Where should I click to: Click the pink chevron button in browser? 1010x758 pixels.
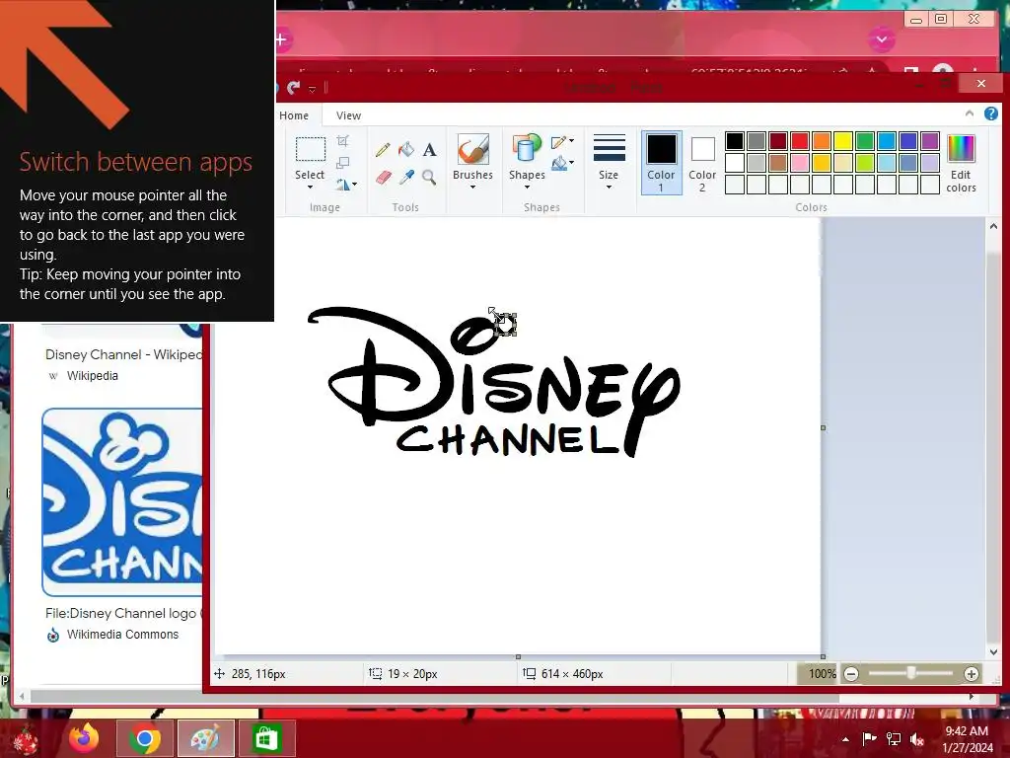[x=881, y=39]
